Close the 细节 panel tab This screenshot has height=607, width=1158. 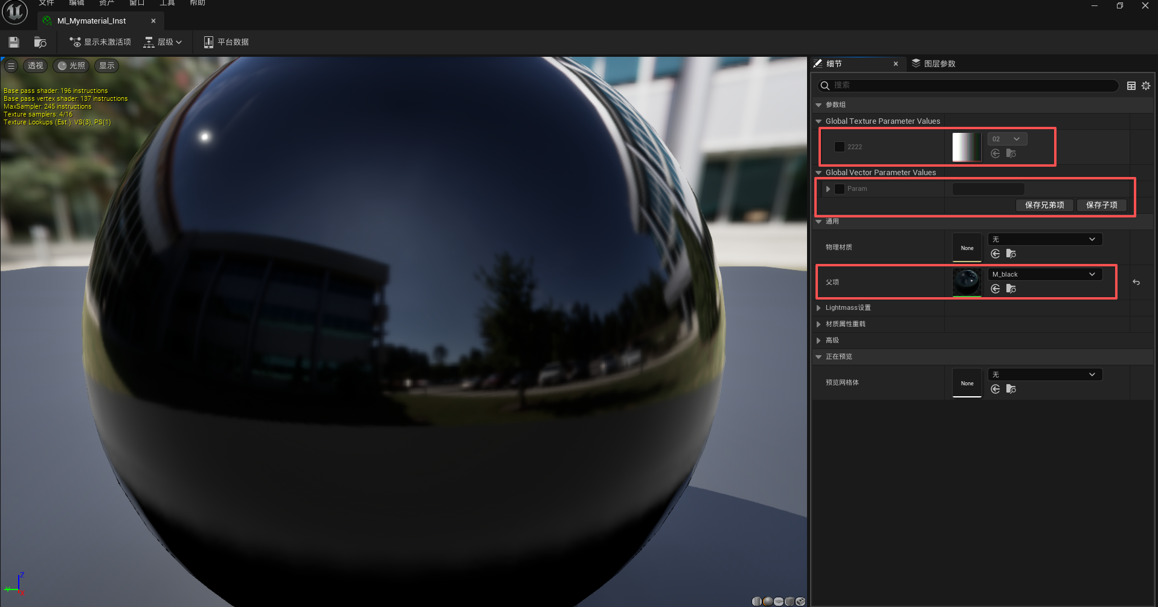tap(896, 64)
